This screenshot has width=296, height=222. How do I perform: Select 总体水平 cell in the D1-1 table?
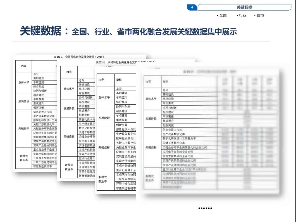coord(24,82)
